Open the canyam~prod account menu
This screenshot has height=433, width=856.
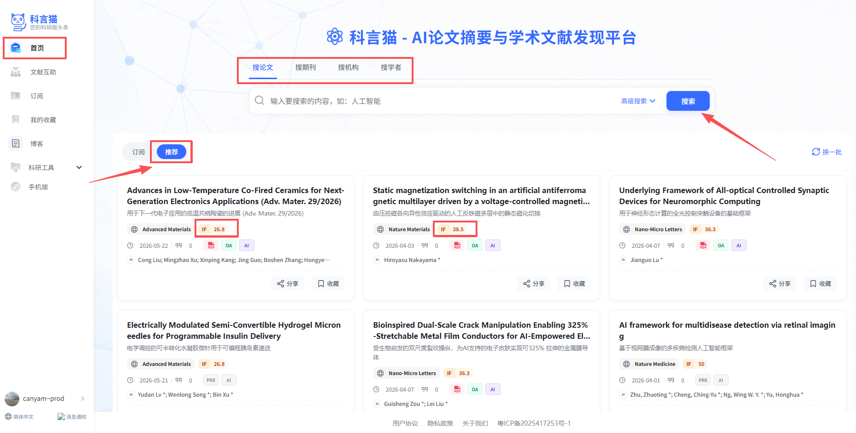45,399
